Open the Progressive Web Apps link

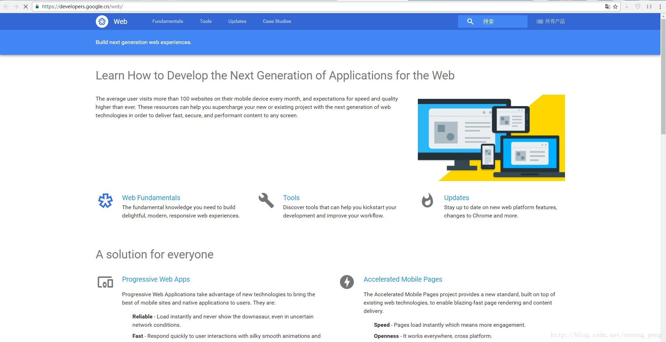click(156, 279)
